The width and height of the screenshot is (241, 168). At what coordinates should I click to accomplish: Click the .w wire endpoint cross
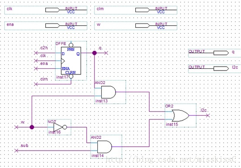tap(16, 127)
